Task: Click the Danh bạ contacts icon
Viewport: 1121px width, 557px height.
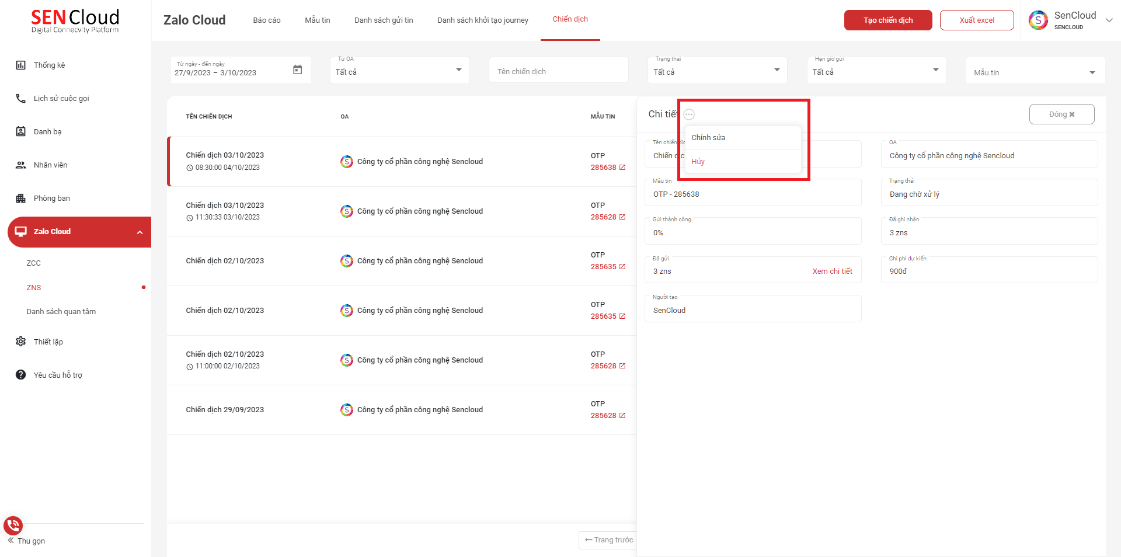Action: (x=20, y=131)
